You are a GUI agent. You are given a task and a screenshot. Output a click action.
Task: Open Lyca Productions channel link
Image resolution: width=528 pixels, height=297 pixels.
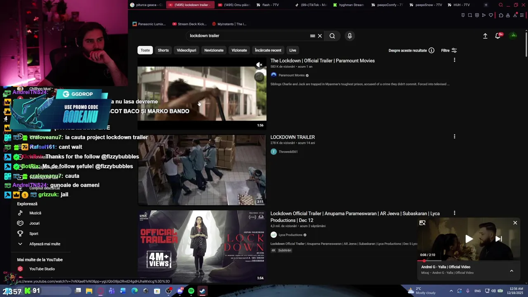pos(290,235)
